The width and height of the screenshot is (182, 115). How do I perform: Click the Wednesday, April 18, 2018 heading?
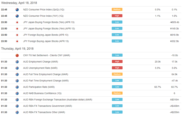click(19, 3)
